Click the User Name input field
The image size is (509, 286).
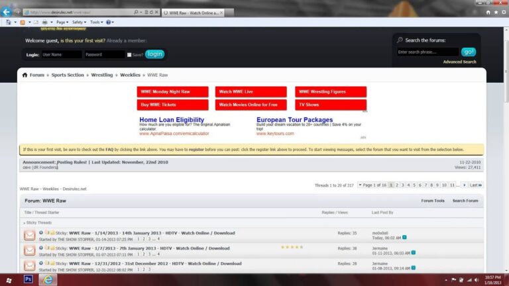62,54
